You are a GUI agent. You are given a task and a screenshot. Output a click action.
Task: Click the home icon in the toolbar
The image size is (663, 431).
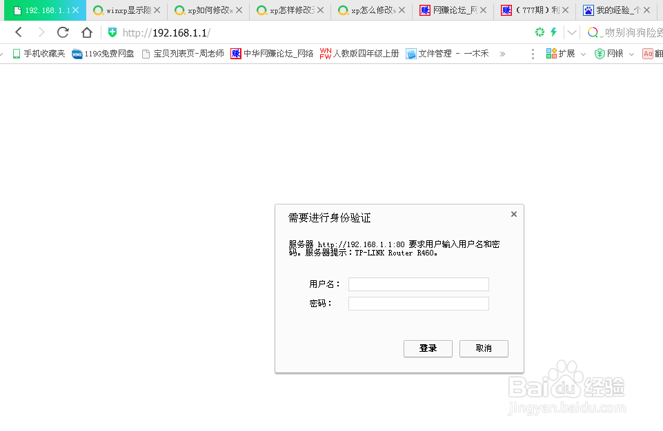(x=86, y=32)
